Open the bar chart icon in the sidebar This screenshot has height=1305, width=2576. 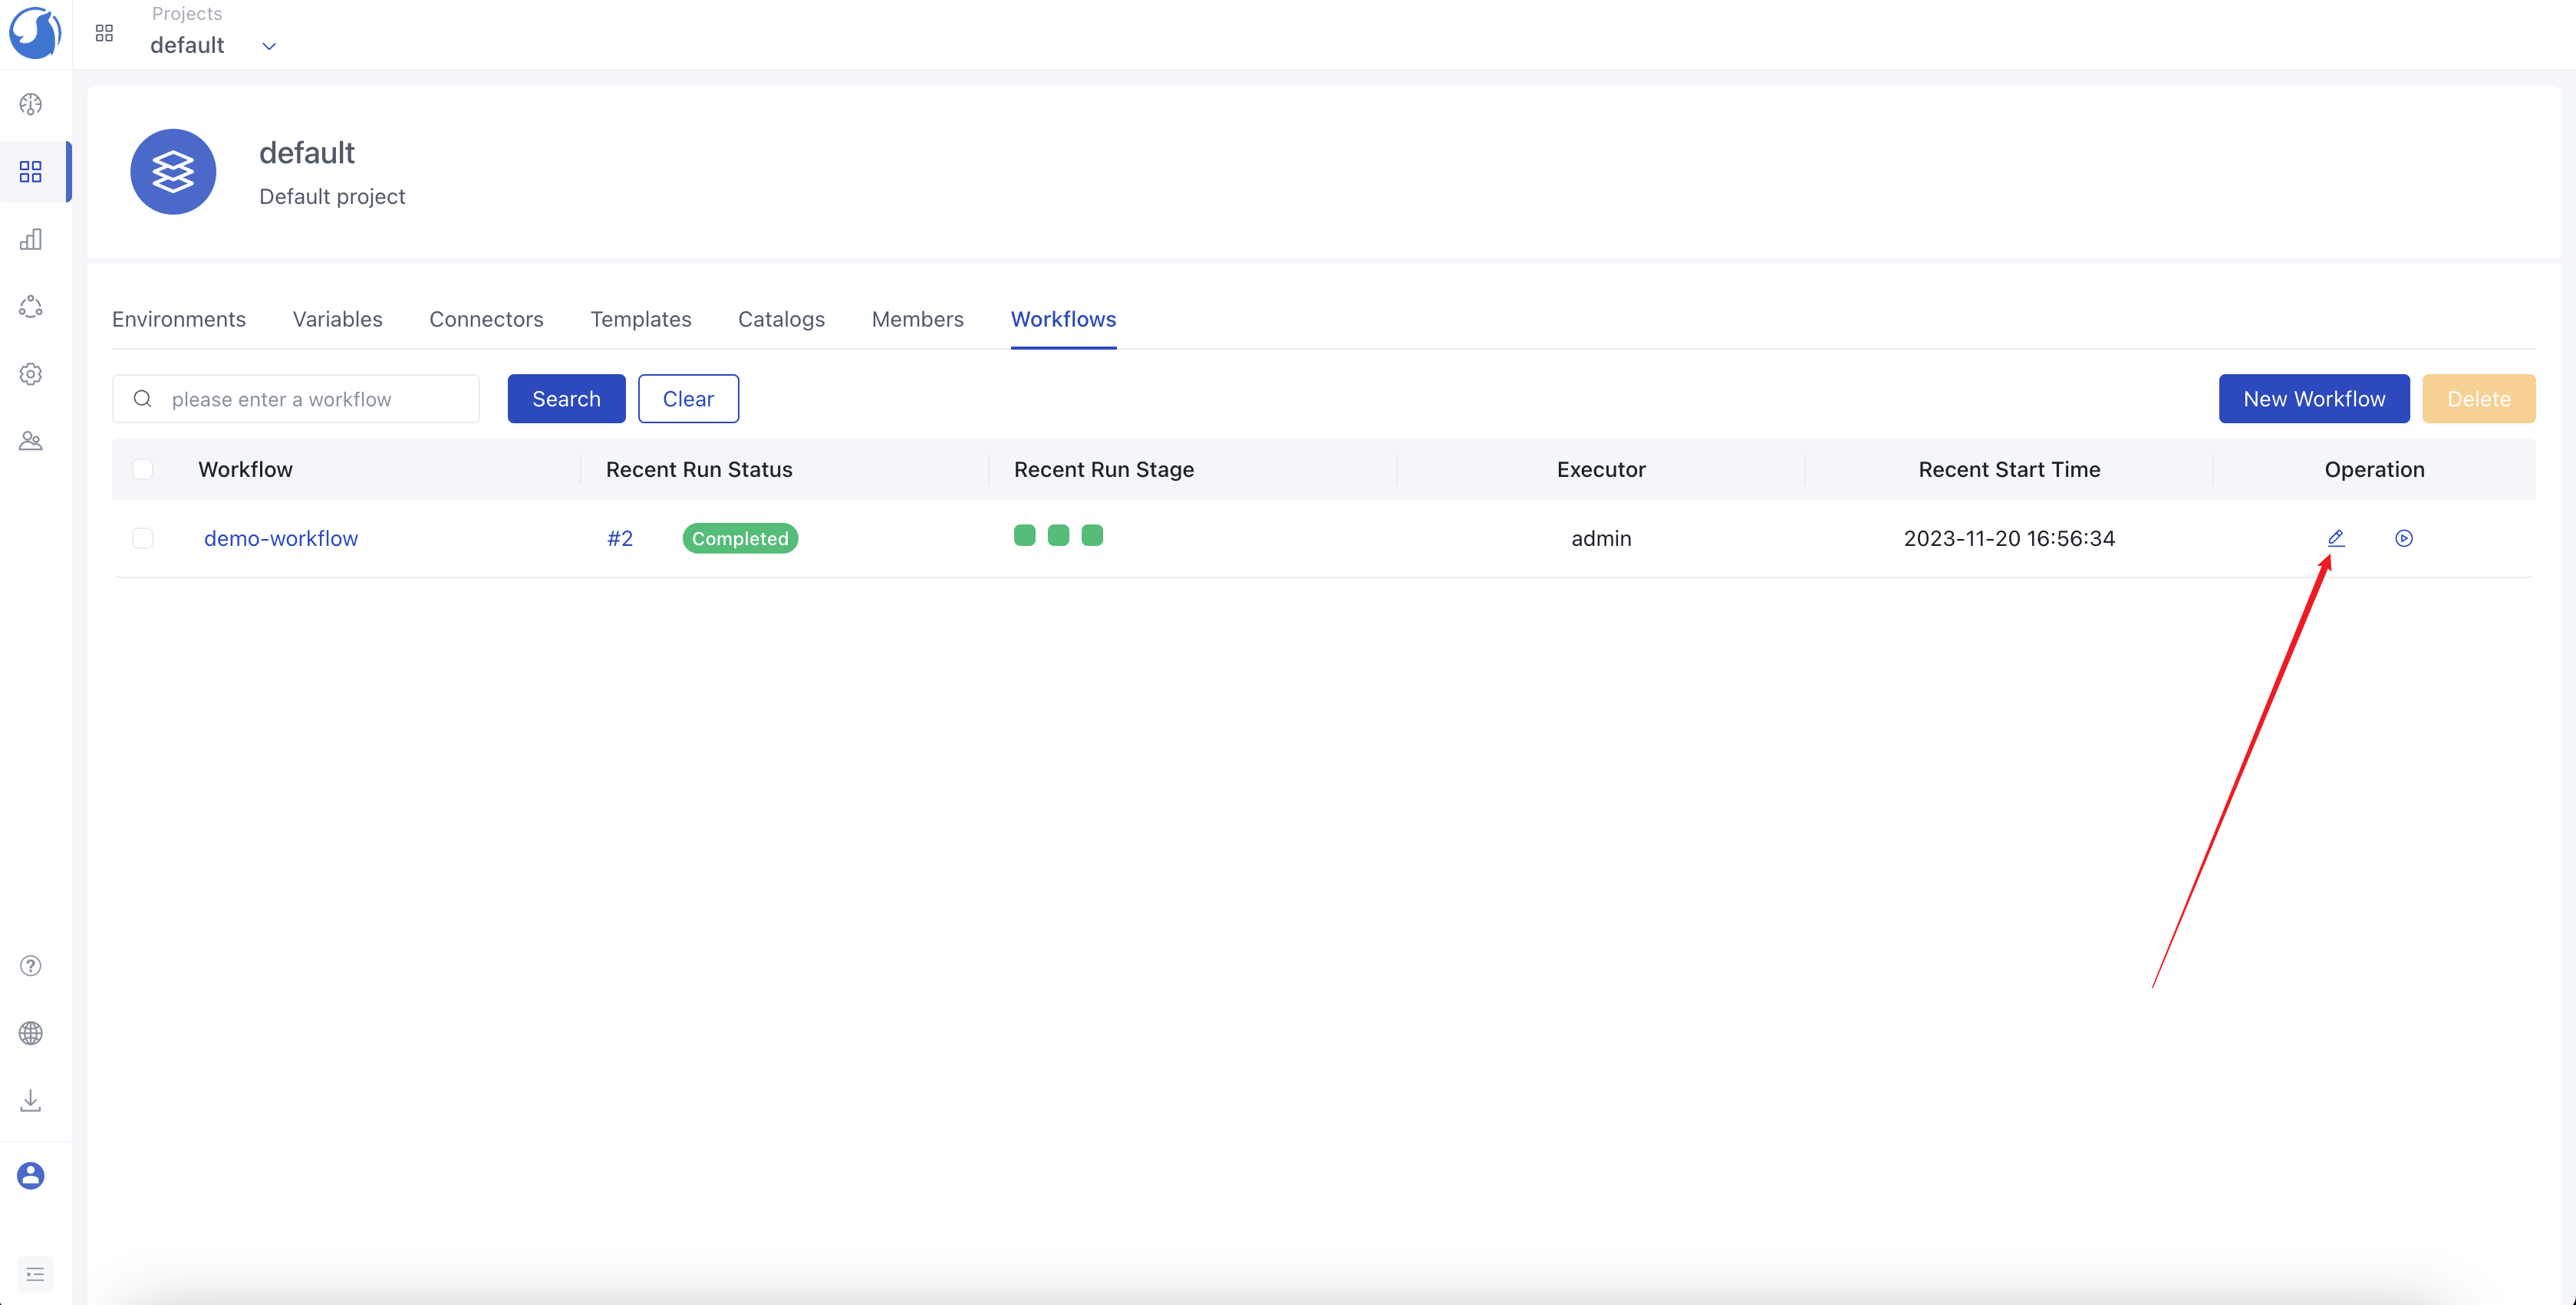[x=31, y=238]
